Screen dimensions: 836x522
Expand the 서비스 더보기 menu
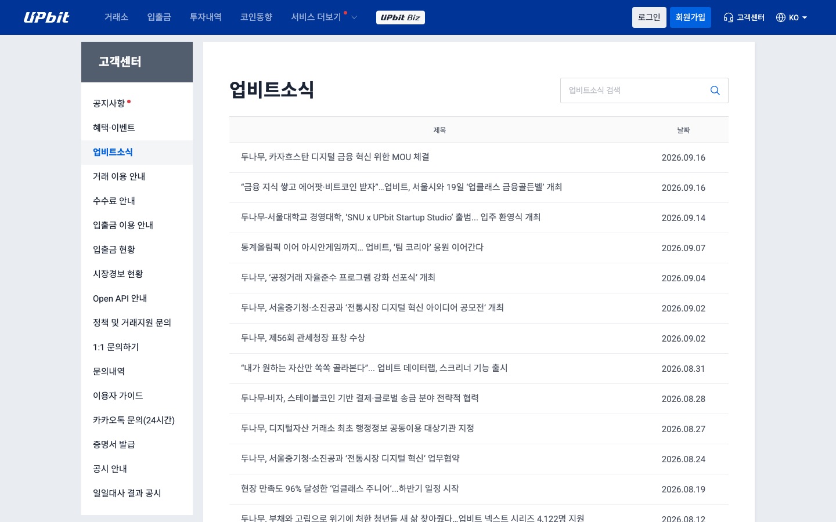[x=324, y=17]
